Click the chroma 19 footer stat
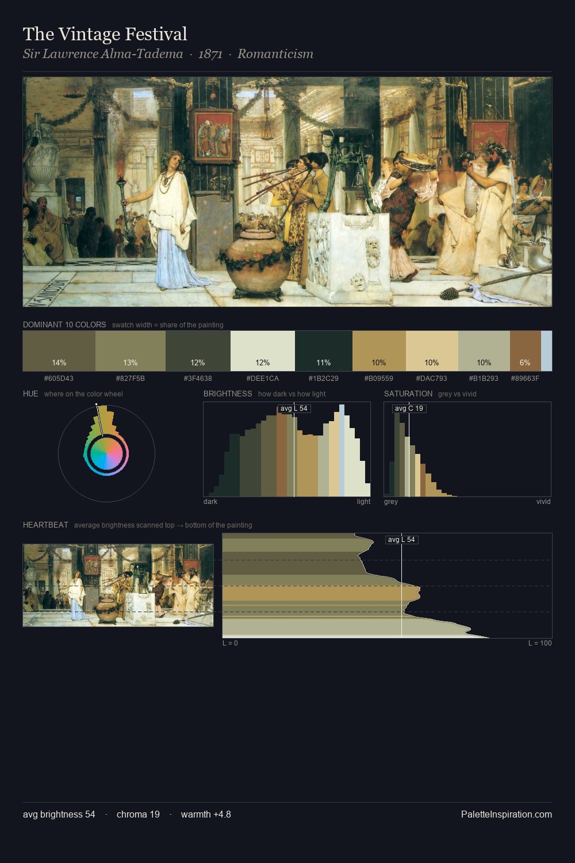Viewport: 575px width, 863px height. (138, 814)
